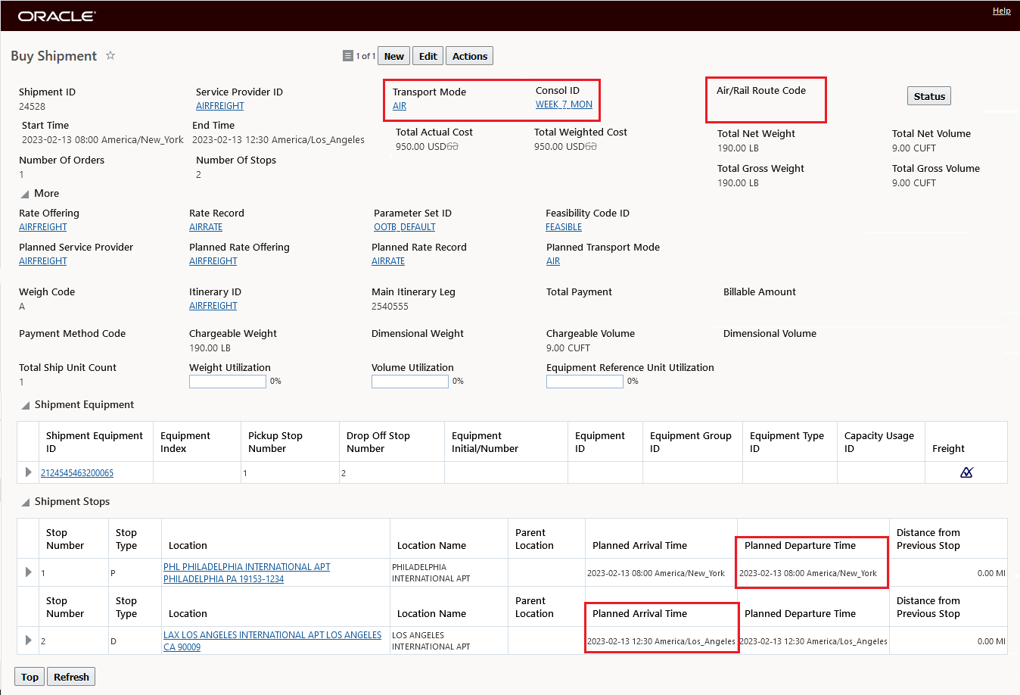Click the Weight Utilization progress bar

[227, 382]
